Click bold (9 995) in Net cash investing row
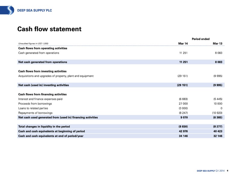This screenshot has width=241, height=181. click(218, 85)
